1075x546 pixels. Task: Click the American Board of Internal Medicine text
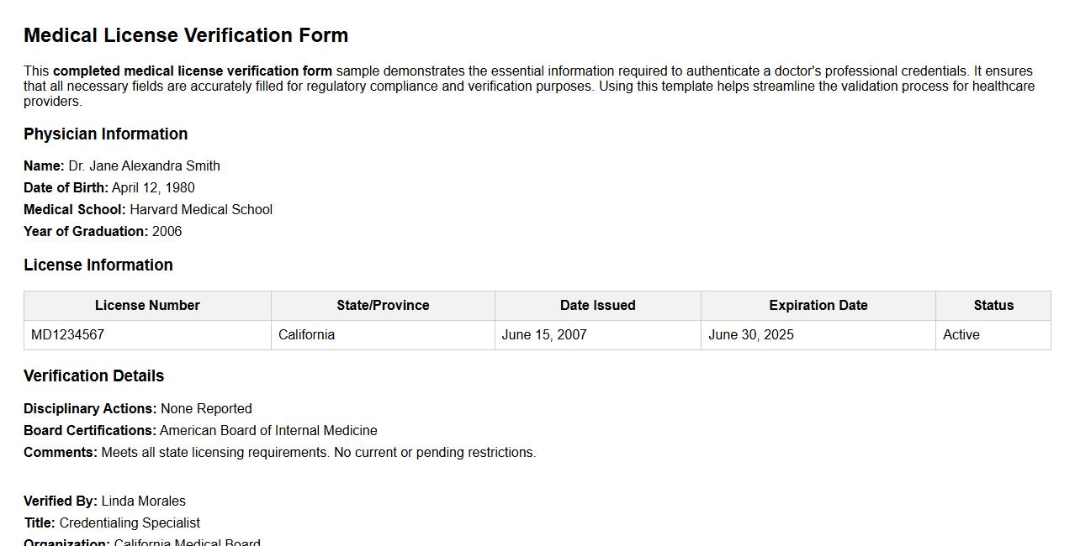click(268, 431)
